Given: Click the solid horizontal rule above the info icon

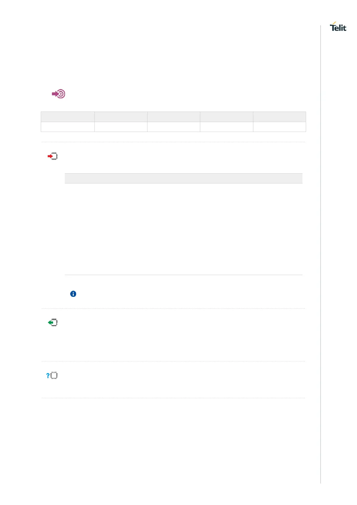Looking at the screenshot, I should pyautogui.click(x=183, y=275).
